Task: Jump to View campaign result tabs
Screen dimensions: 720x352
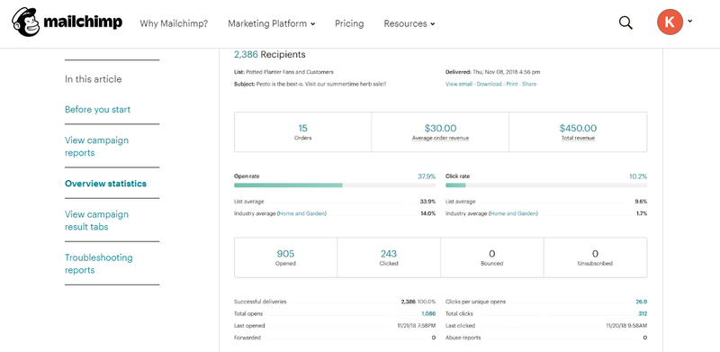Action: click(x=96, y=221)
